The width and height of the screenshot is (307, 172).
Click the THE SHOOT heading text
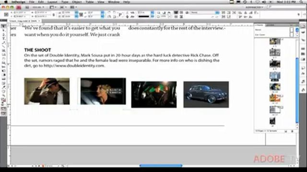coord(37,50)
